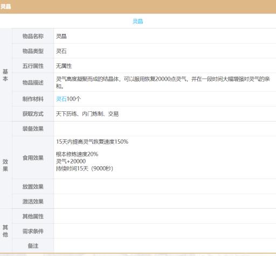
Task: Click the 持续时间15天 (9000秒) line
Action: 85,168
